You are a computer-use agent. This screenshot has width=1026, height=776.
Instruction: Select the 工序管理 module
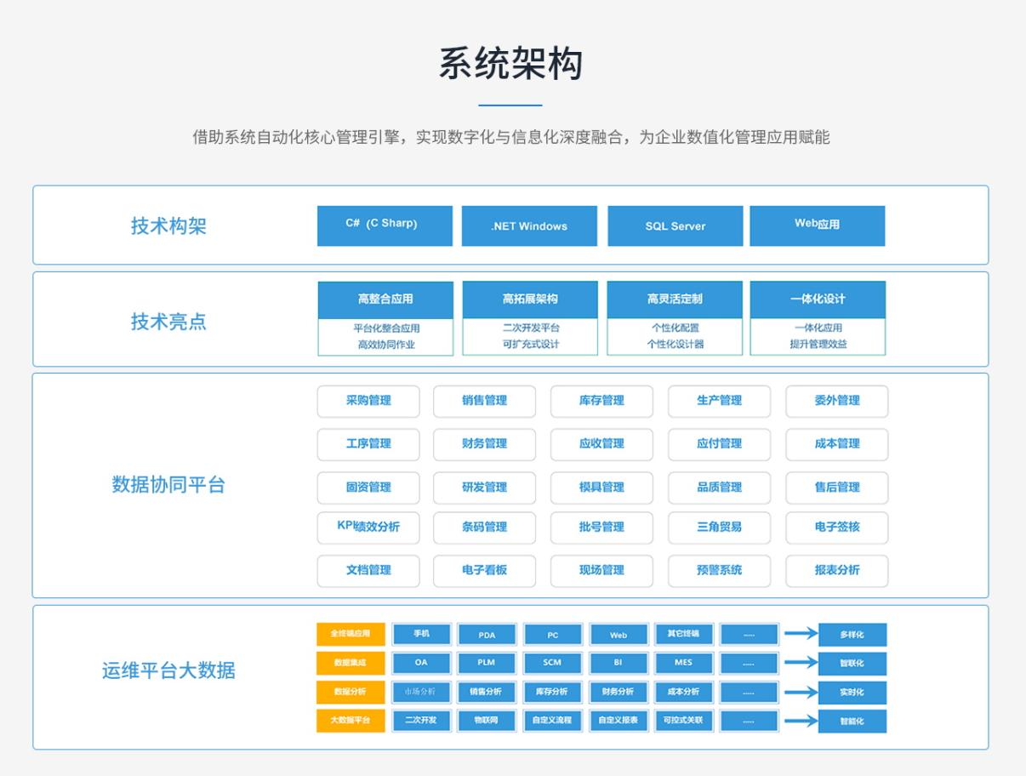pyautogui.click(x=368, y=444)
